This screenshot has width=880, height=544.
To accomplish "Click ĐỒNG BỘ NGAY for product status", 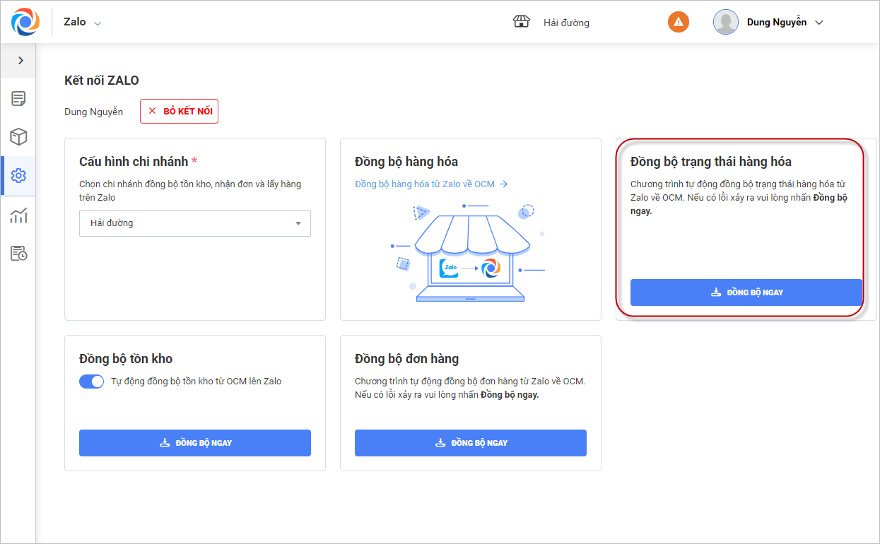I will (746, 292).
